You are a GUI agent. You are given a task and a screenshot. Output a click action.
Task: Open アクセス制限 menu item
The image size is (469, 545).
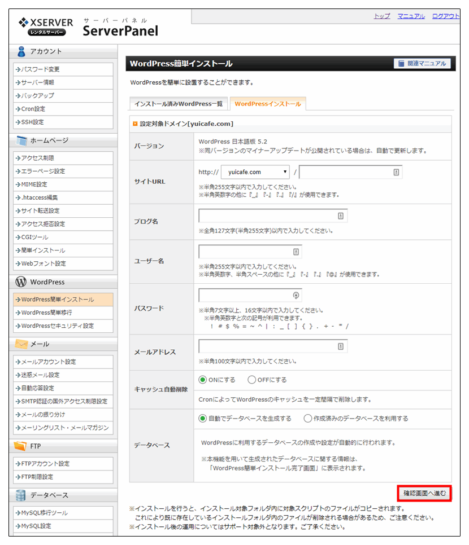click(63, 158)
